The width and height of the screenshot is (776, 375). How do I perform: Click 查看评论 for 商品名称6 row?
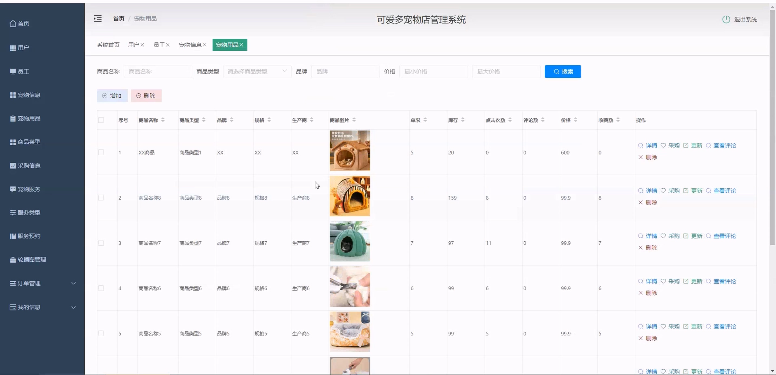[721, 281]
